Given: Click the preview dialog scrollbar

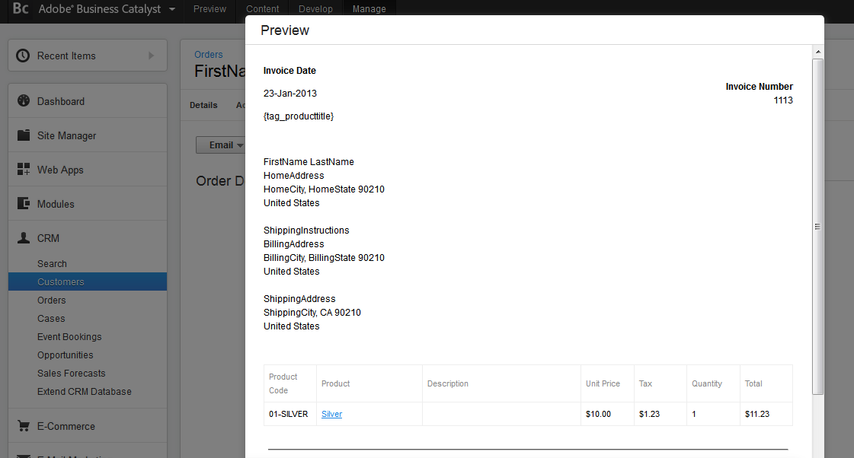Looking at the screenshot, I should 817,225.
